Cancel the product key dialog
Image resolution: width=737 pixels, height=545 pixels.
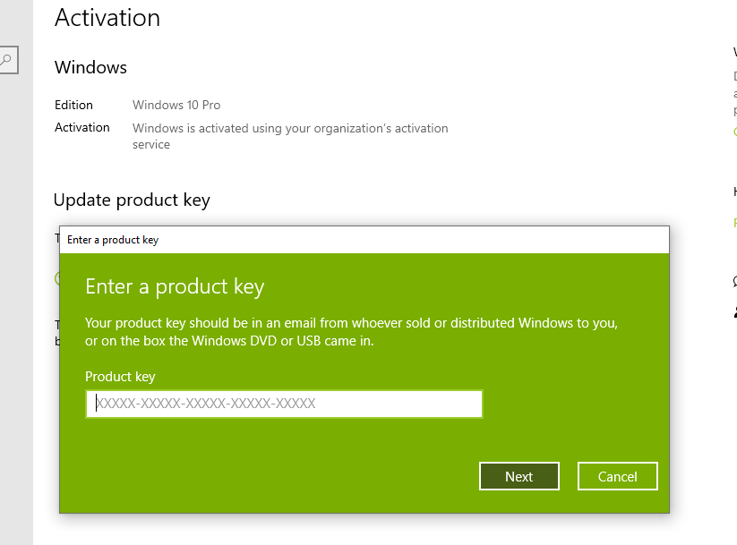point(617,476)
